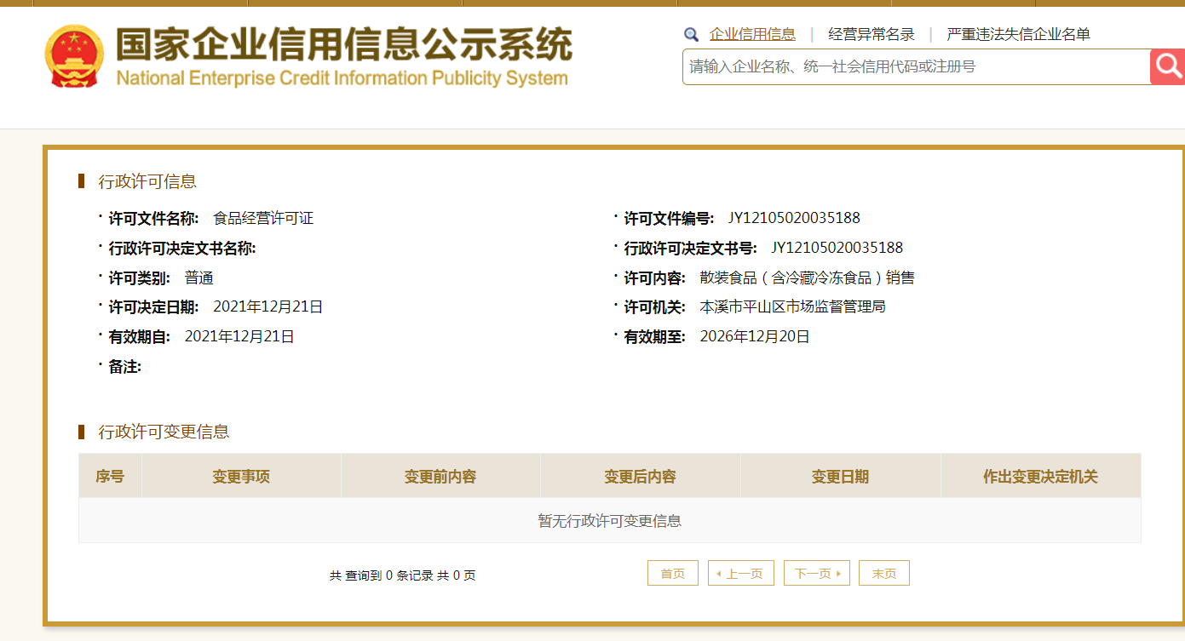The height and width of the screenshot is (641, 1185).
Task: Click the 下一页 next page button
Action: point(817,574)
